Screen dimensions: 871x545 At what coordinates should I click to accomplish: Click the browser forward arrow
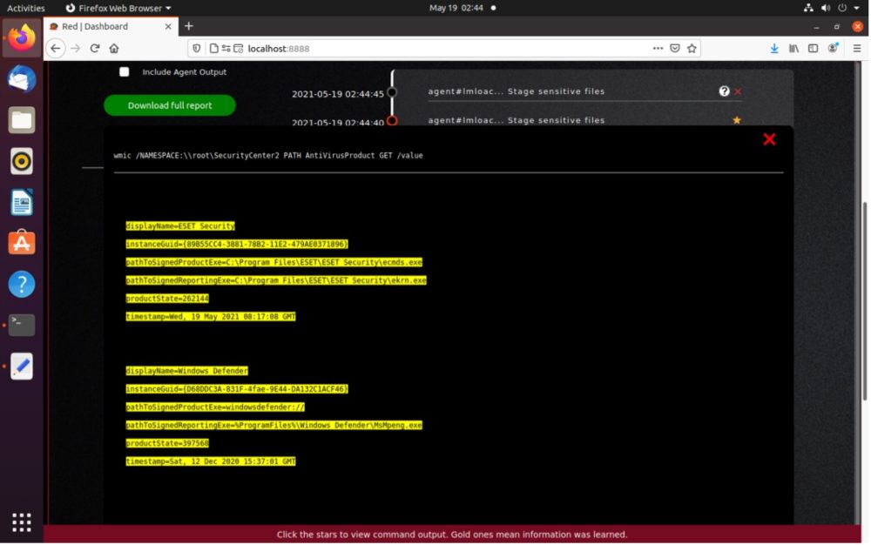pos(76,48)
